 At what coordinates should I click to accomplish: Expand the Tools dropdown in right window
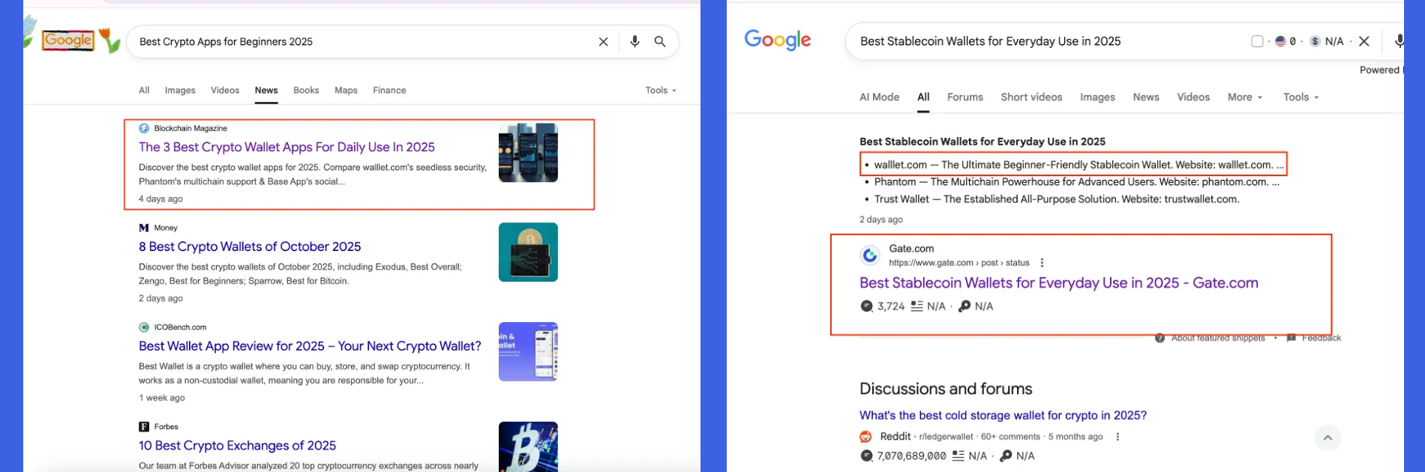point(1300,97)
